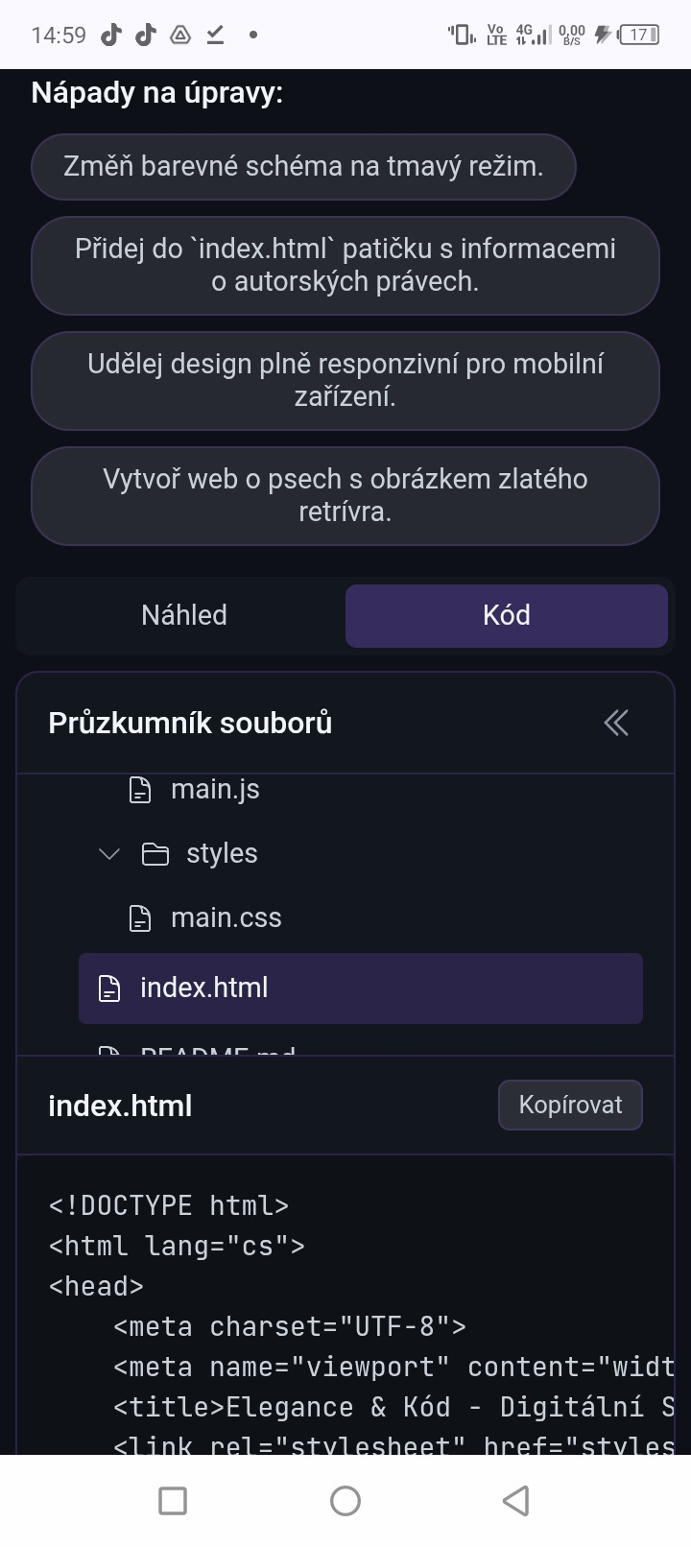Click the main.css file icon
This screenshot has width=691, height=1547.
coord(140,918)
